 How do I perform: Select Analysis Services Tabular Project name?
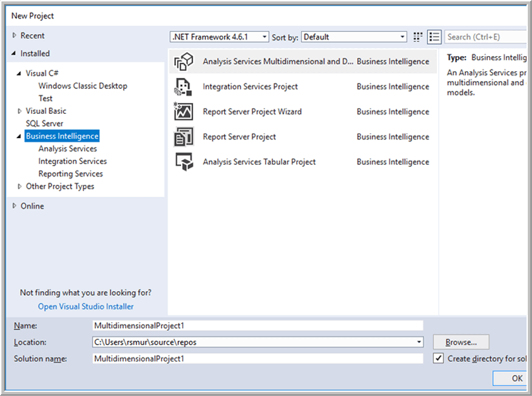point(259,162)
